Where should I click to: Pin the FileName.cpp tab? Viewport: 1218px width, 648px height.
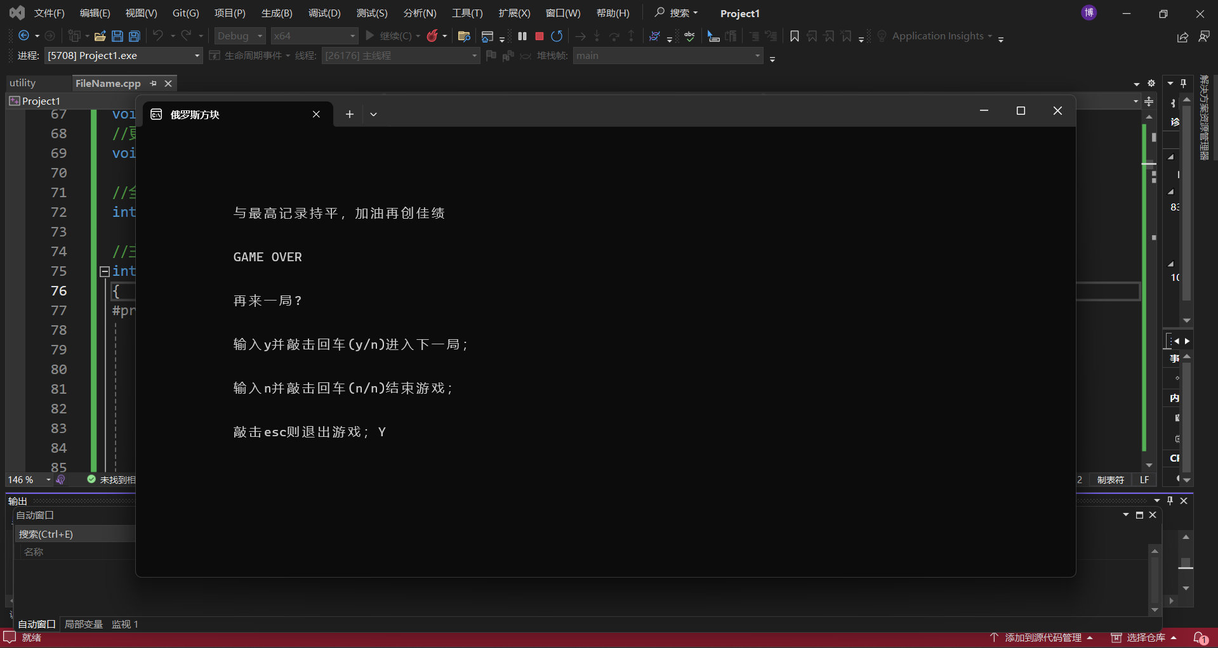click(153, 83)
